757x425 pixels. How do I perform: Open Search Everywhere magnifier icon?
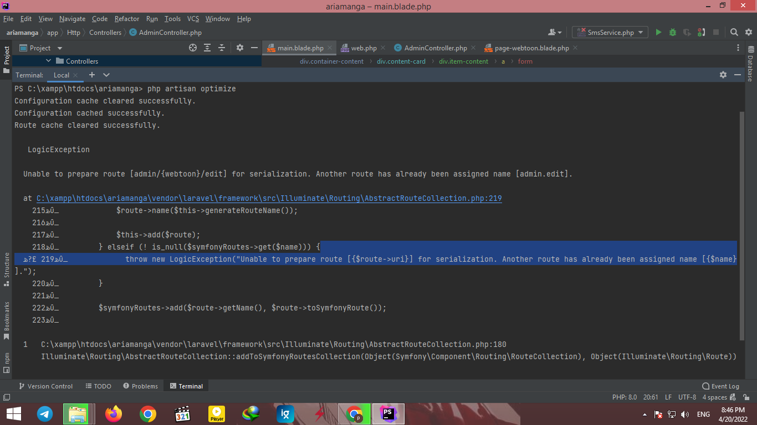click(734, 33)
